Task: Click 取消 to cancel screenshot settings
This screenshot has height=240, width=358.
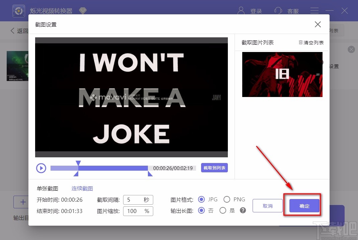Action: pyautogui.click(x=267, y=206)
